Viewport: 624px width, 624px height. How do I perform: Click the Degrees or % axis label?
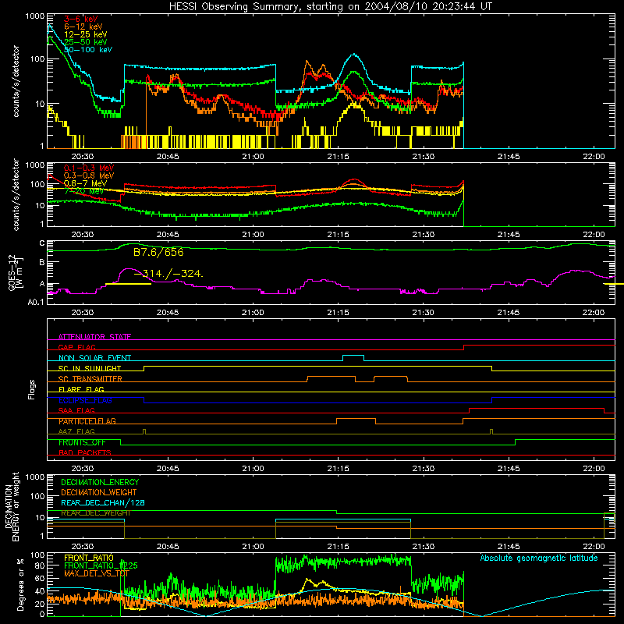20,584
